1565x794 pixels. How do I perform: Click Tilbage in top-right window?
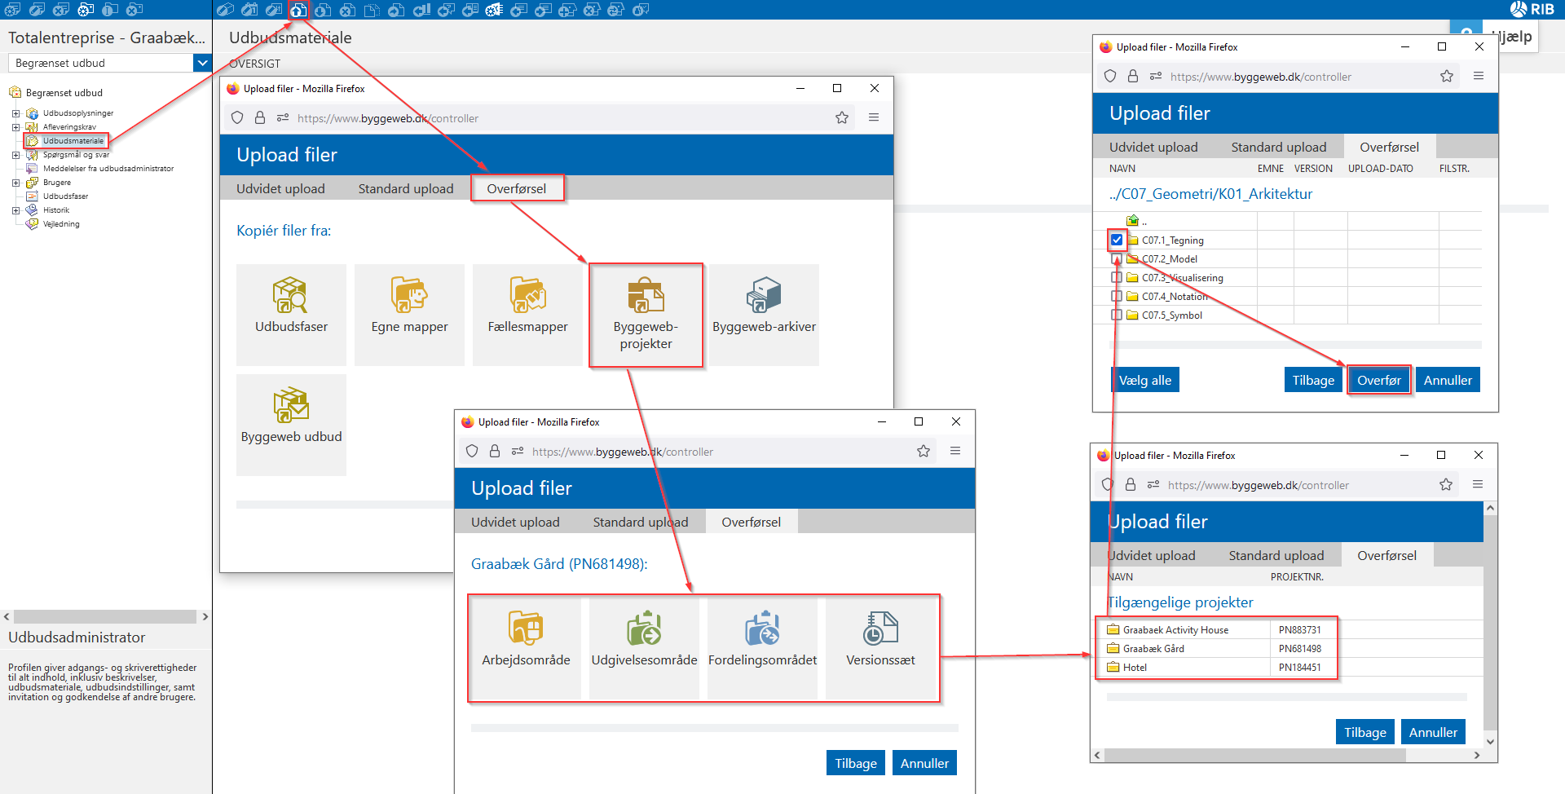(1313, 380)
